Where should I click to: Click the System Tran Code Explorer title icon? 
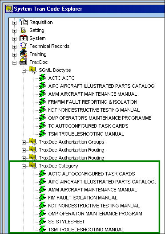coord(9,9)
